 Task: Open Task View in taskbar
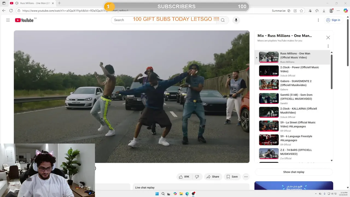tap(169, 194)
